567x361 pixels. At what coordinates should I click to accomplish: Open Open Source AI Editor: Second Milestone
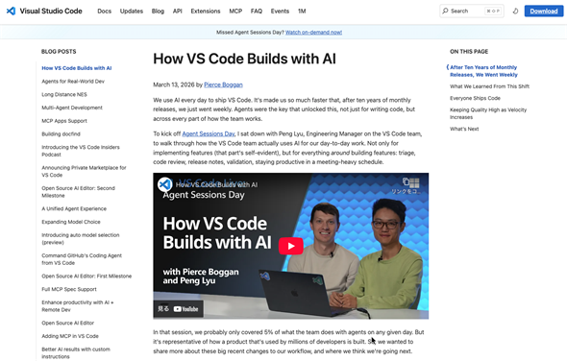coord(78,192)
